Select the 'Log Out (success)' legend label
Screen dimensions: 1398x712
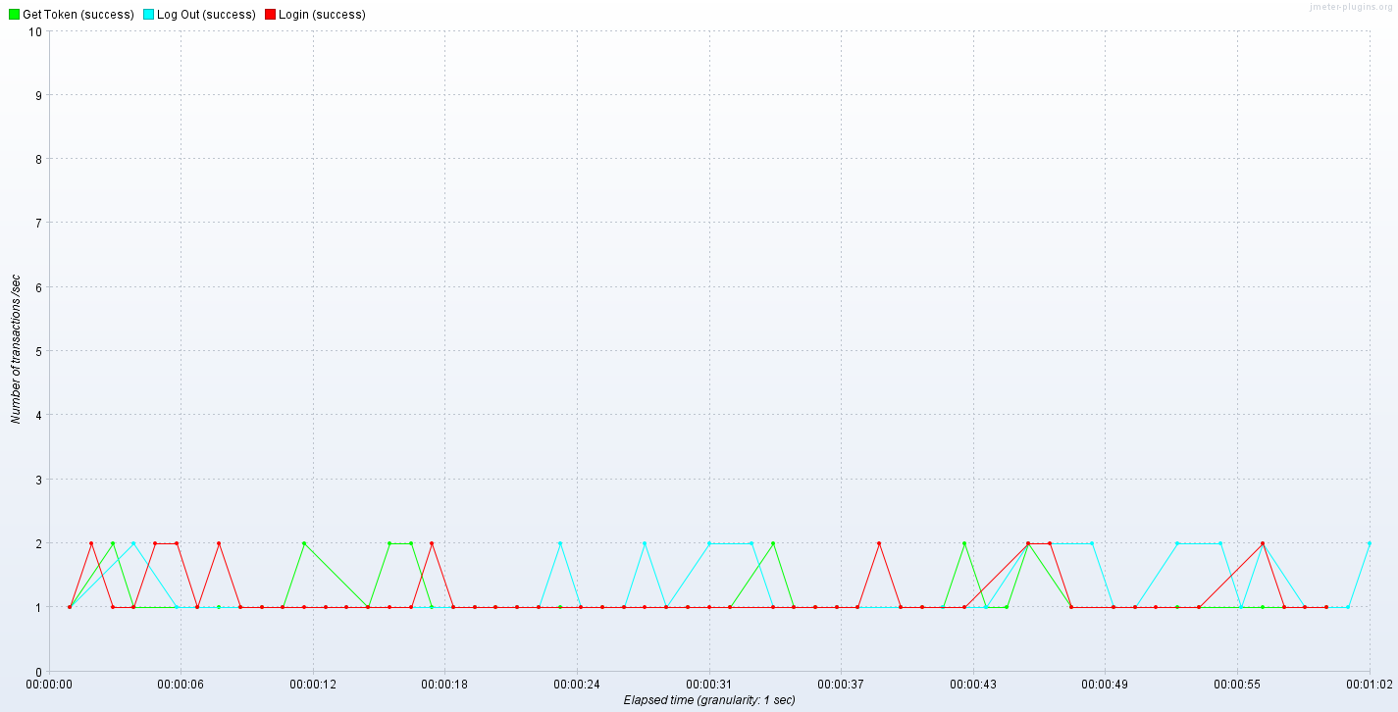click(x=206, y=15)
